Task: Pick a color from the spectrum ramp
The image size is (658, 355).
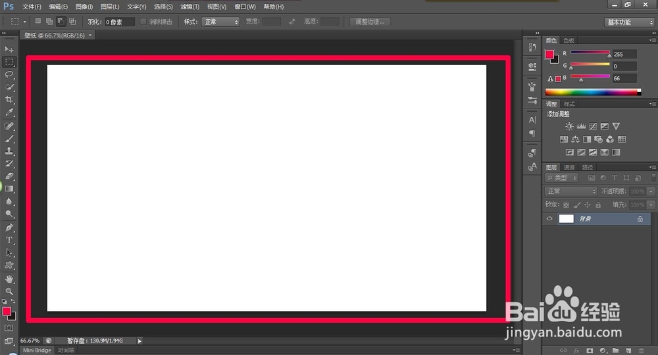Action: tap(593, 92)
